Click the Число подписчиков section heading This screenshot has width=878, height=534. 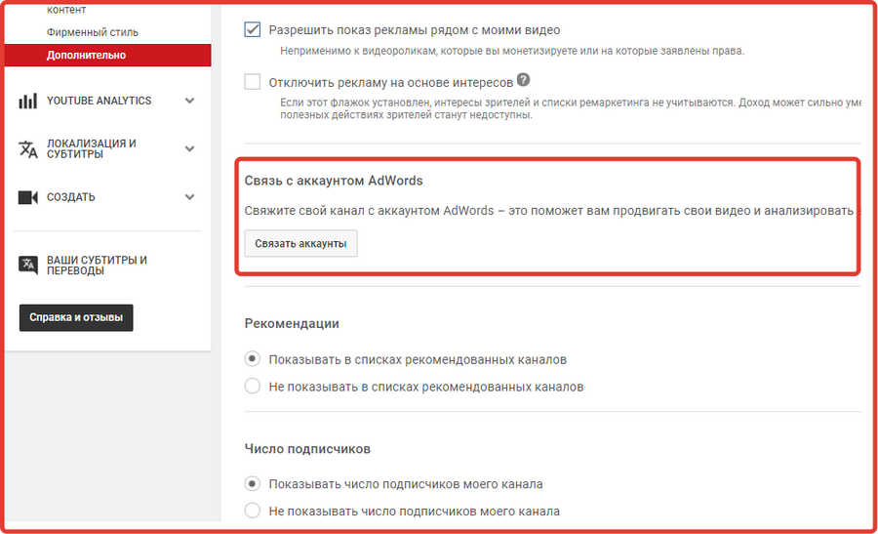(307, 449)
